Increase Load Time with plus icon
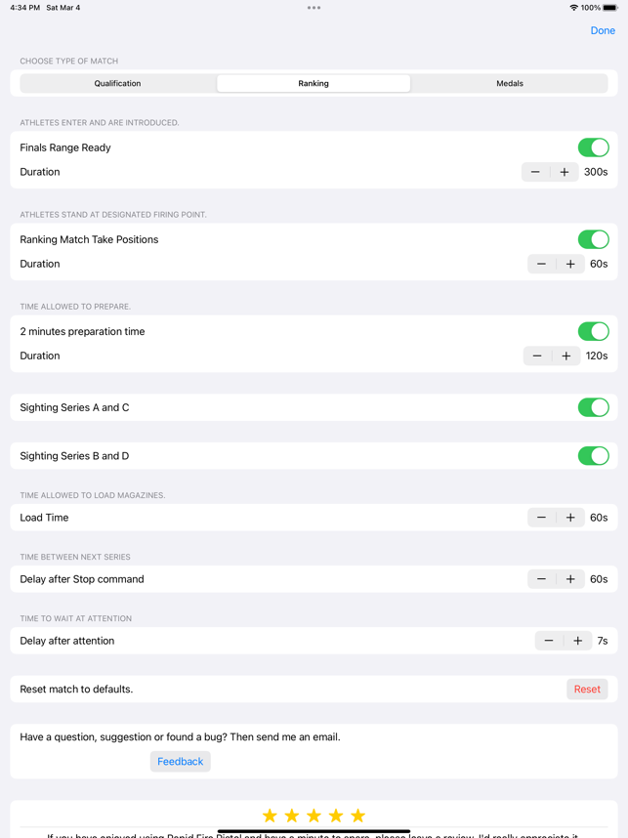The height and width of the screenshot is (838, 628). point(570,518)
